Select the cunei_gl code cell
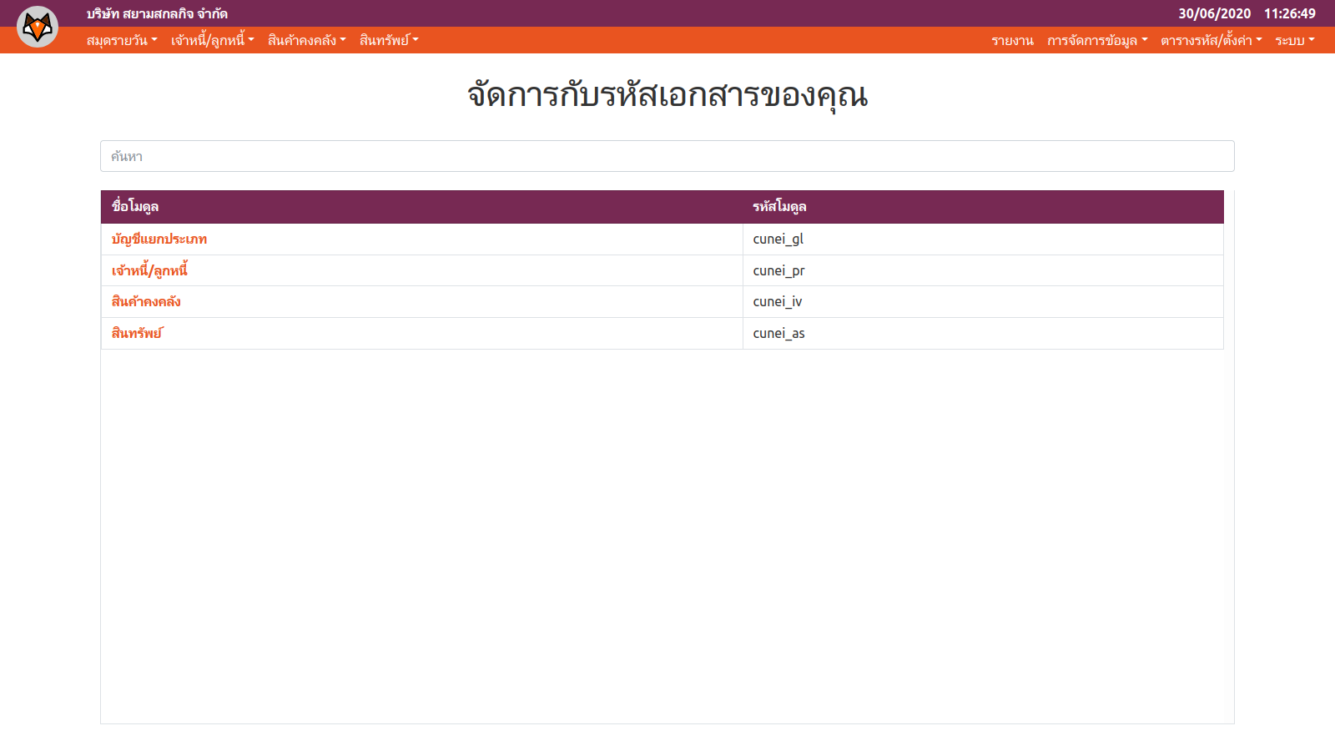 click(778, 239)
